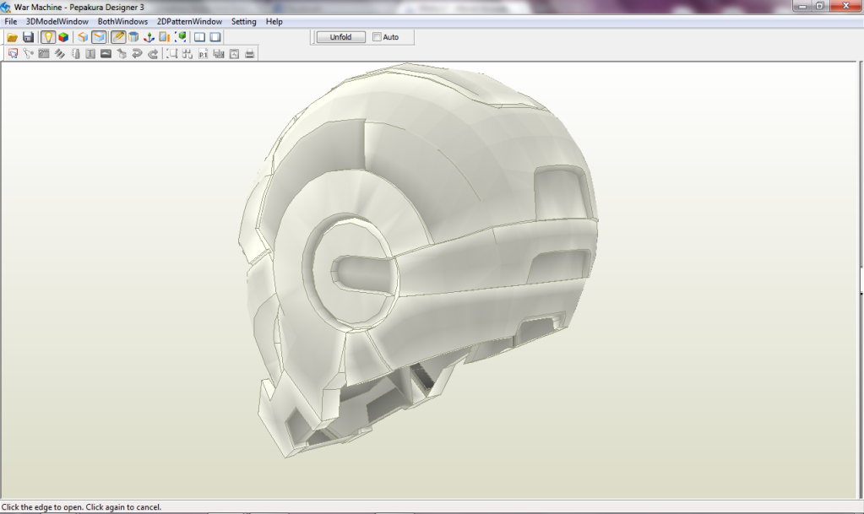Viewport: 864px width, 514px height.
Task: Minimize the Pepakura Designer window
Action: coord(802,6)
